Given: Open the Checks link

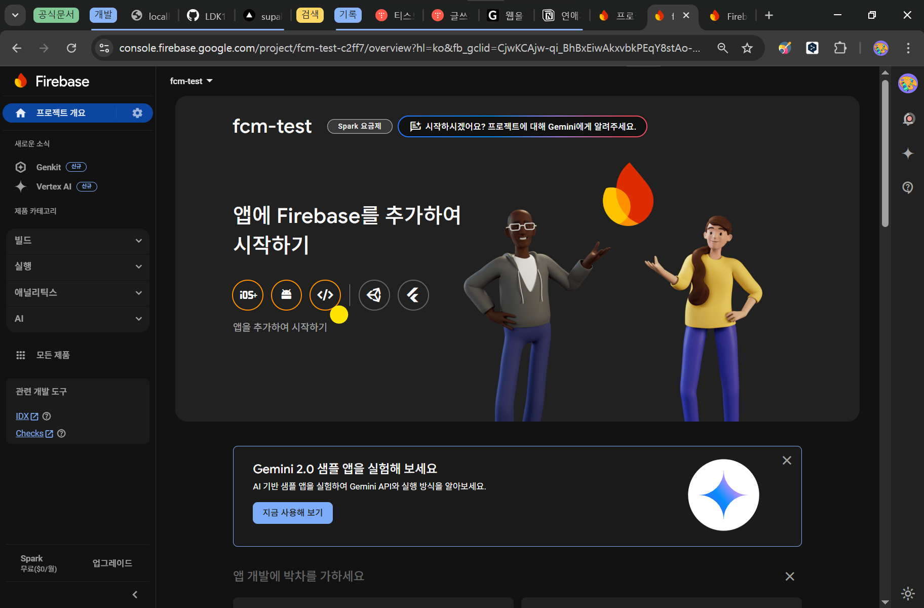Looking at the screenshot, I should tap(34, 434).
